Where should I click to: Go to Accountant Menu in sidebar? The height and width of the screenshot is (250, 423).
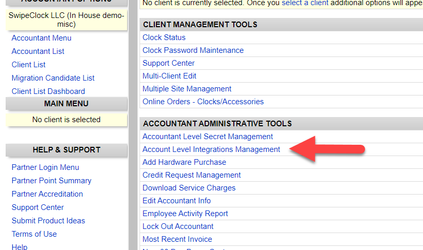click(42, 38)
